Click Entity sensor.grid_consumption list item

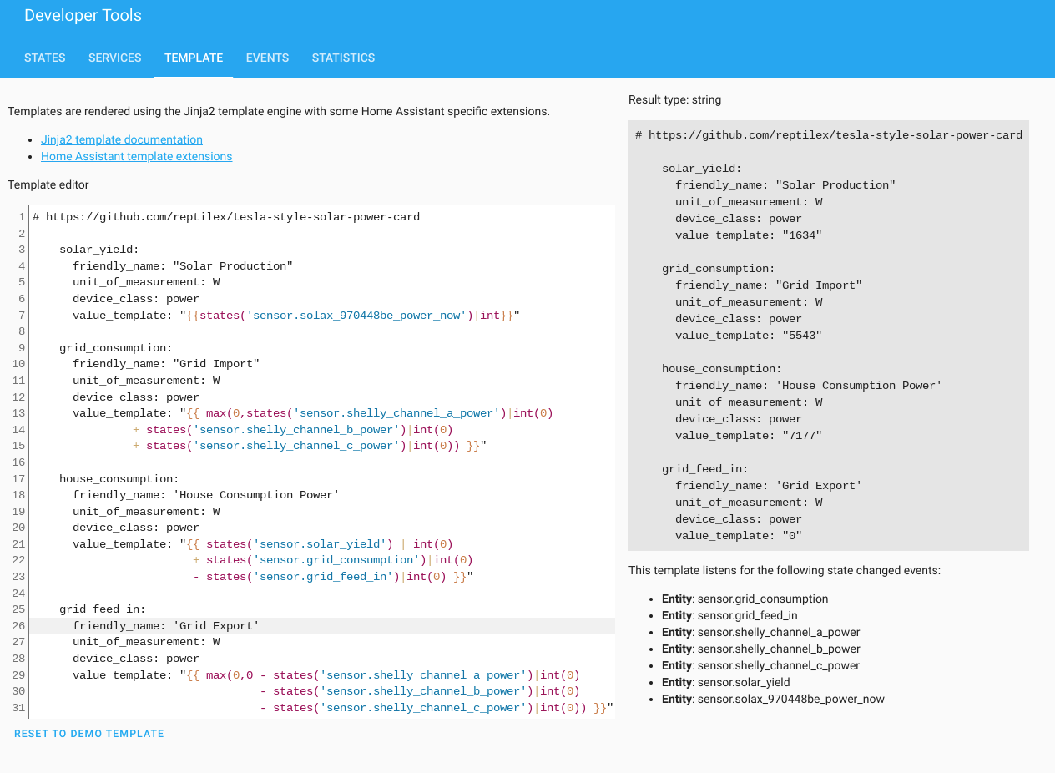(745, 599)
